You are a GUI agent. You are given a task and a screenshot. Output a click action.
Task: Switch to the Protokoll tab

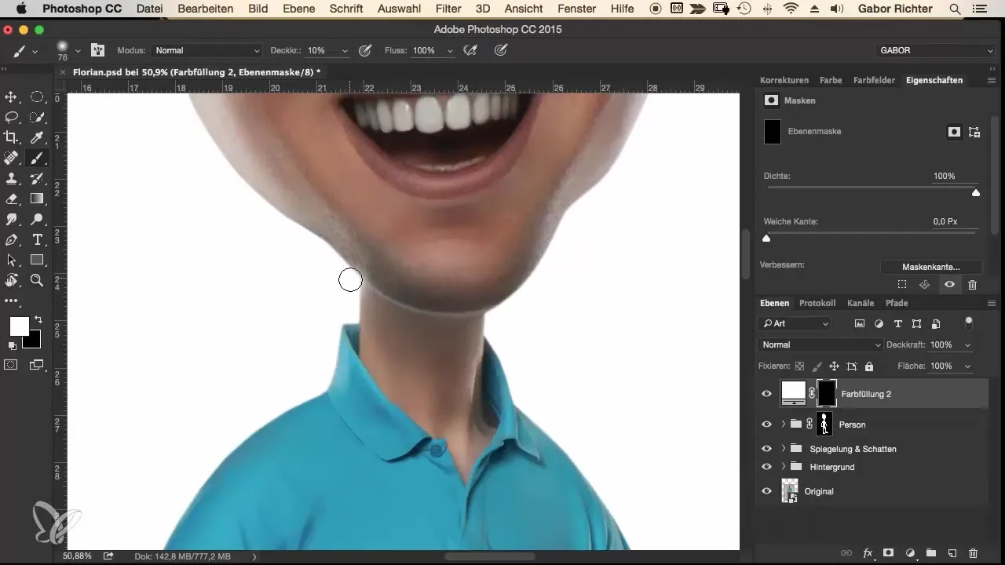(x=817, y=303)
